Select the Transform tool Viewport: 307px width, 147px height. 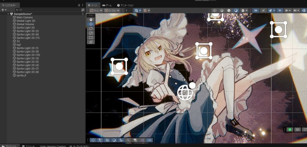coord(91,42)
